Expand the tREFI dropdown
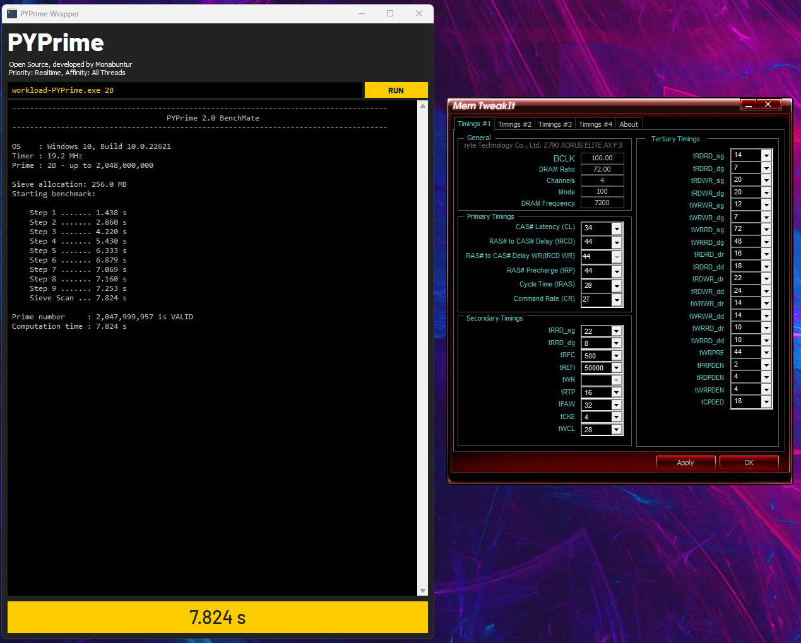Screen dimensions: 801x643 [617, 368]
